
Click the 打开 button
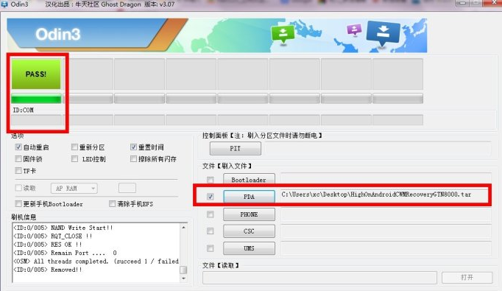click(x=467, y=277)
